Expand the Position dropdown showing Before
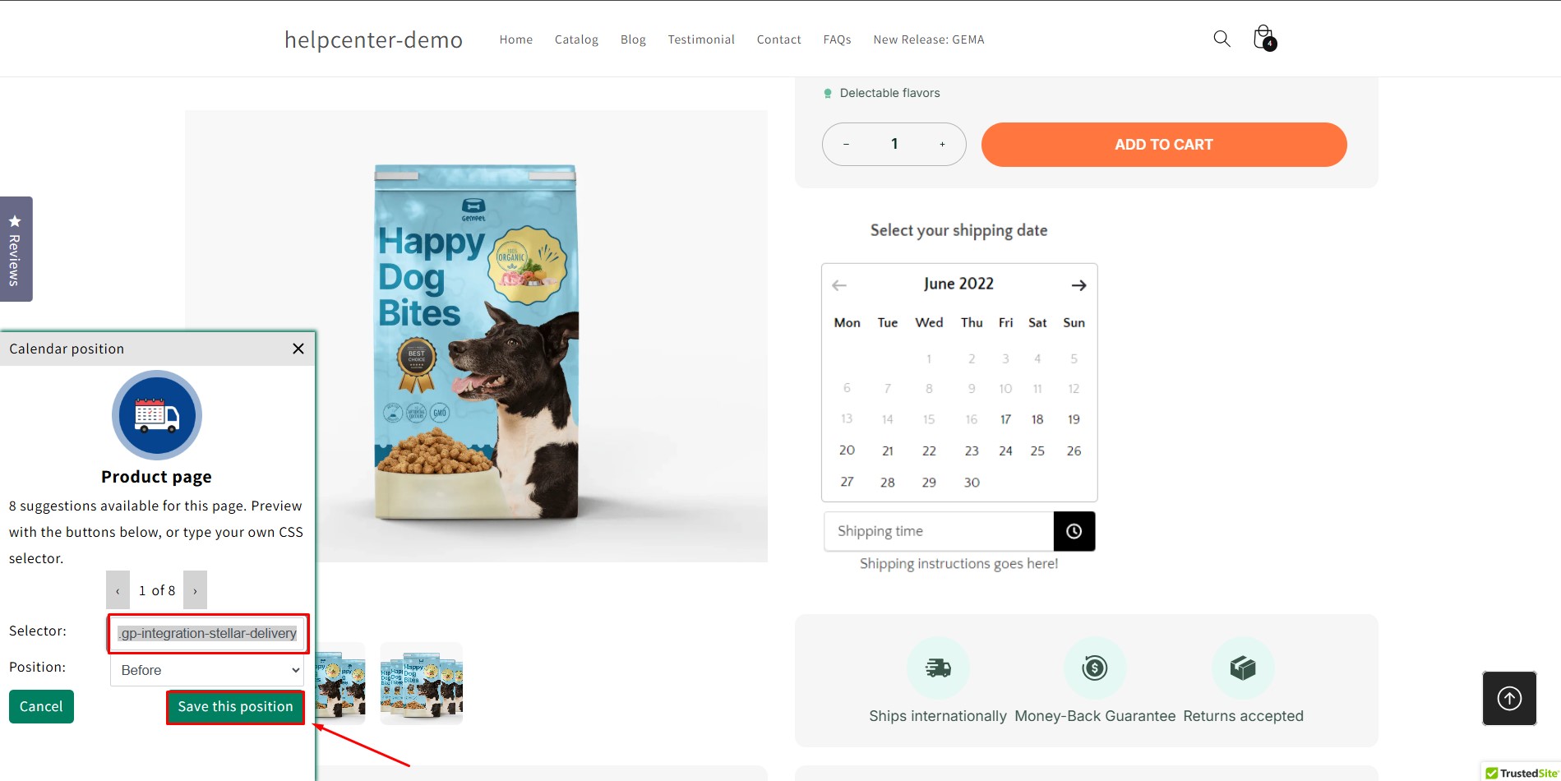This screenshot has height=781, width=1561. 207,670
